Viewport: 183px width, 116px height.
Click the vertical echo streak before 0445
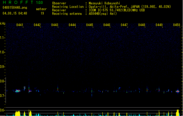(x=92, y=93)
